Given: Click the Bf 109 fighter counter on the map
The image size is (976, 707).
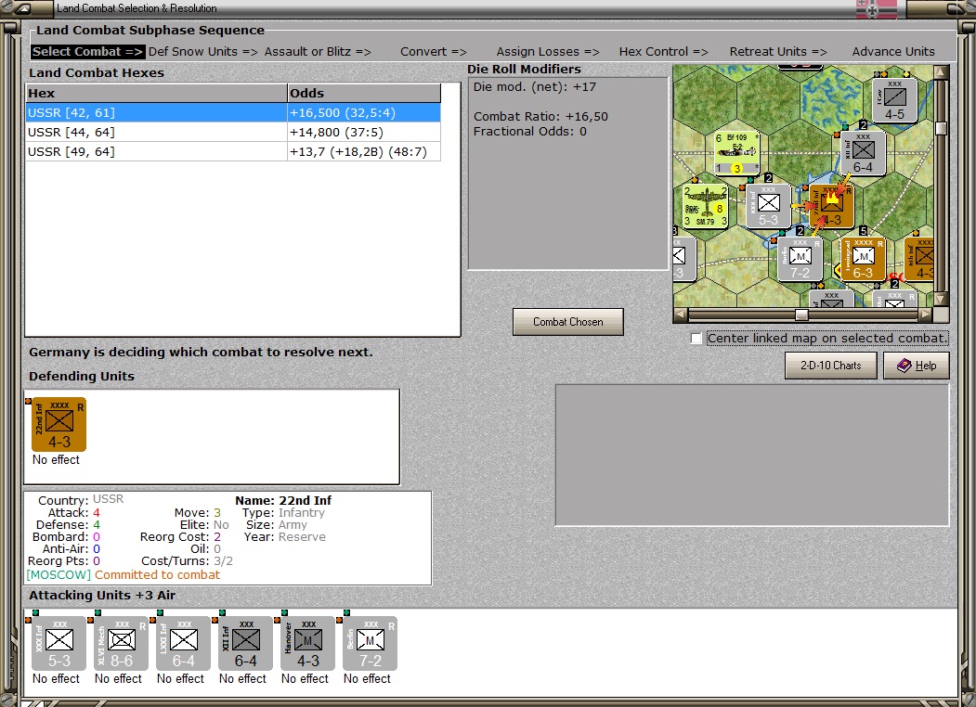Looking at the screenshot, I should (x=737, y=152).
